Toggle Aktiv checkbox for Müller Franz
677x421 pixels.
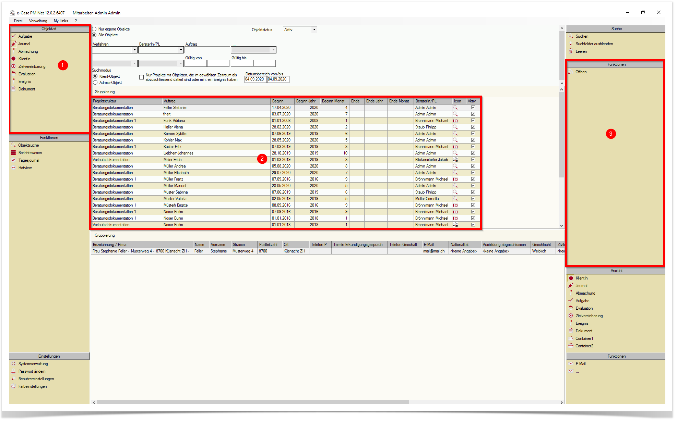coord(473,179)
